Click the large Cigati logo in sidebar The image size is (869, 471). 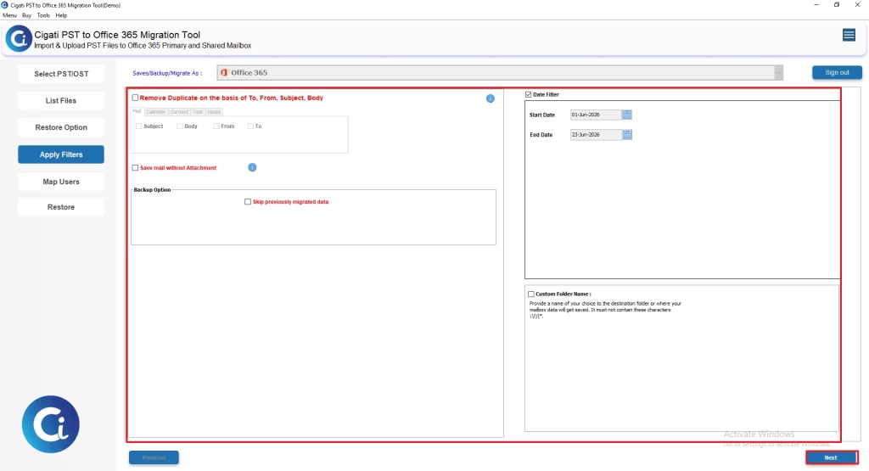click(x=50, y=424)
